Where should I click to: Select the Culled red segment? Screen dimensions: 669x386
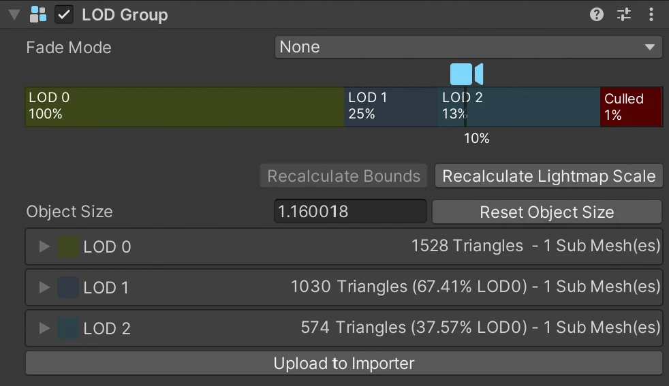click(631, 107)
